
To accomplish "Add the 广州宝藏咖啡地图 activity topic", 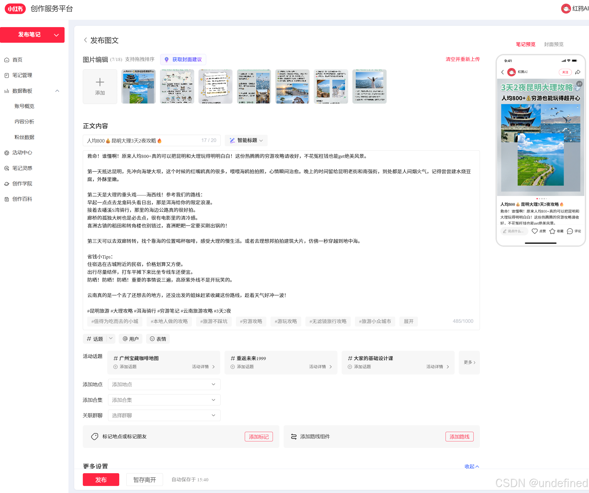I will pyautogui.click(x=125, y=367).
